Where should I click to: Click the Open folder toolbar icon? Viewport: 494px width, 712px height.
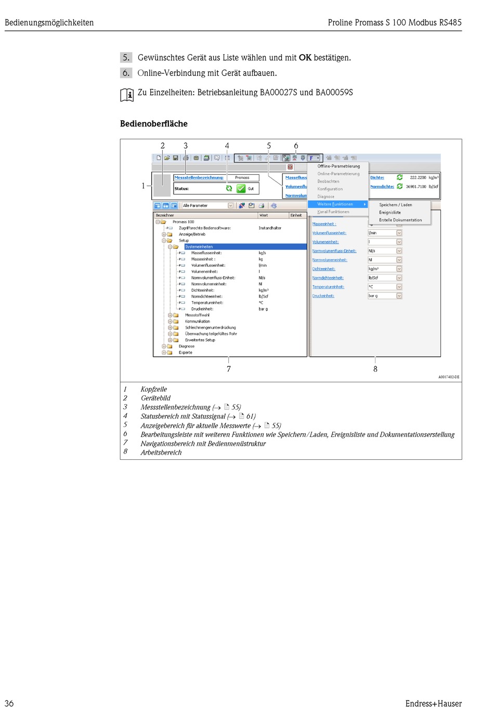coord(167,158)
